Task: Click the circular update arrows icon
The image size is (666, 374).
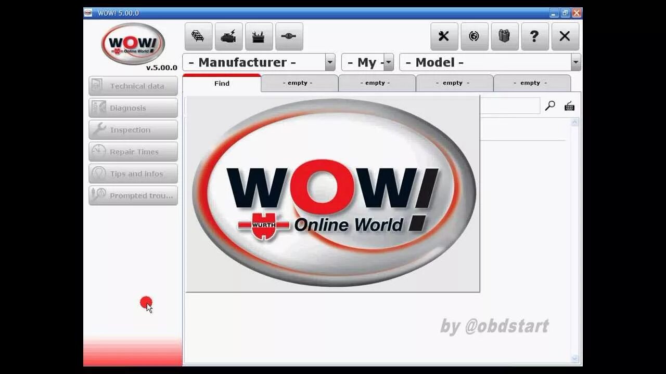Action: [474, 36]
